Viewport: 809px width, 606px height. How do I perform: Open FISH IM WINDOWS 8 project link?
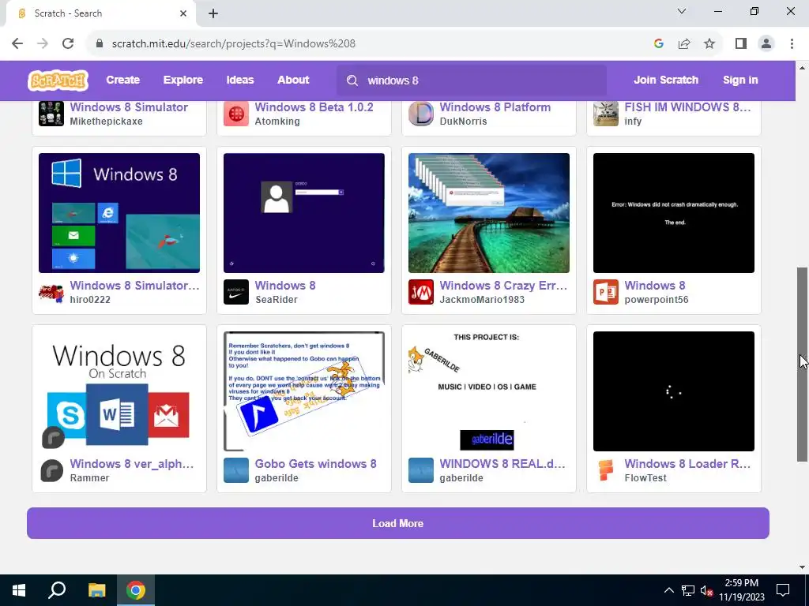click(x=688, y=107)
